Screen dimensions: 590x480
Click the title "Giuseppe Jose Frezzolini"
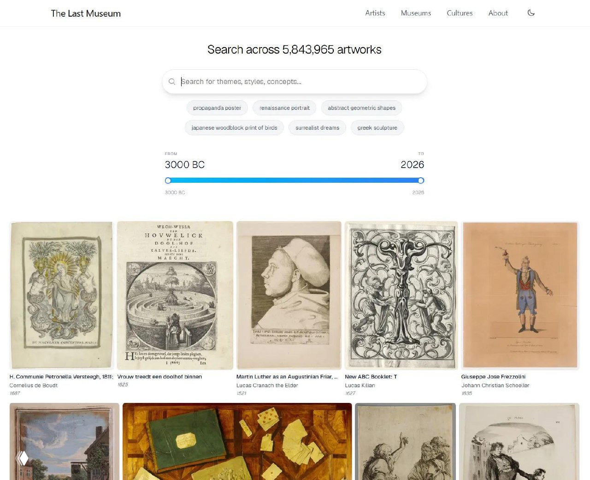(494, 377)
